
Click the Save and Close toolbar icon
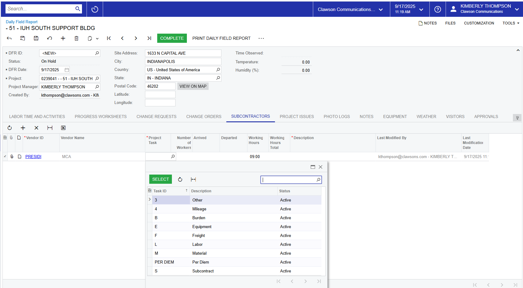(23, 38)
